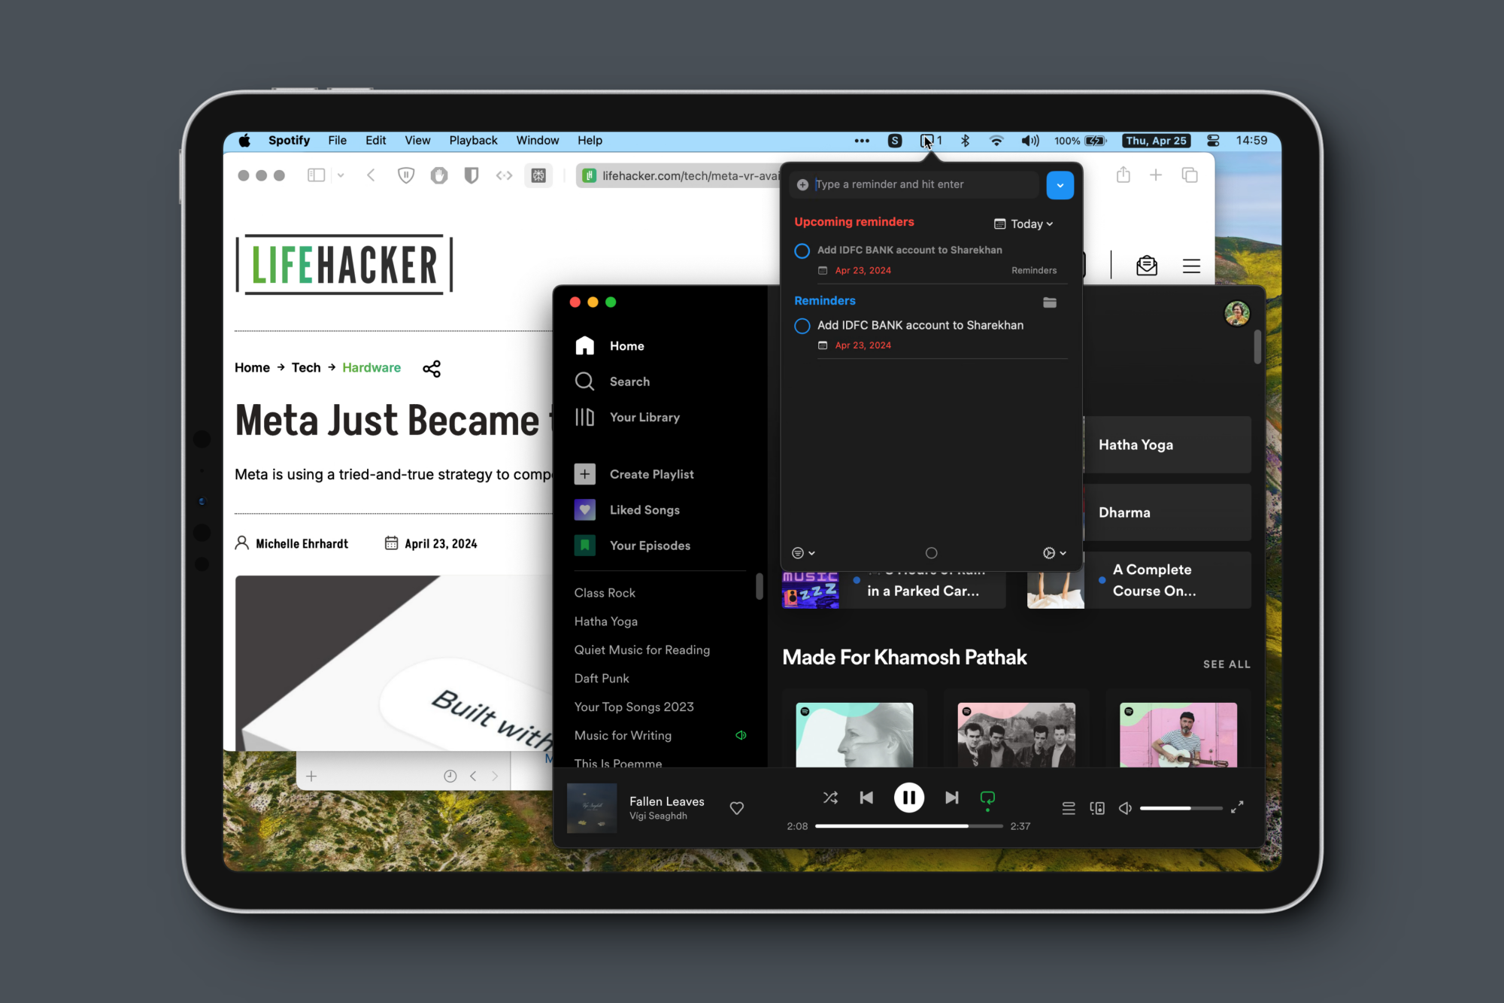Viewport: 1504px width, 1003px height.
Task: Click the Music for Writing playlist item
Action: coord(623,735)
